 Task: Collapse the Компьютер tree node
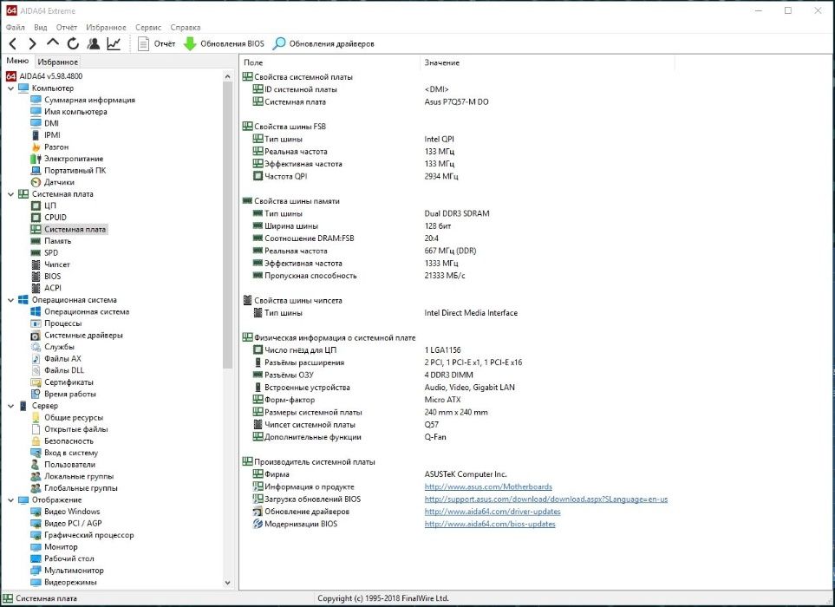[10, 88]
